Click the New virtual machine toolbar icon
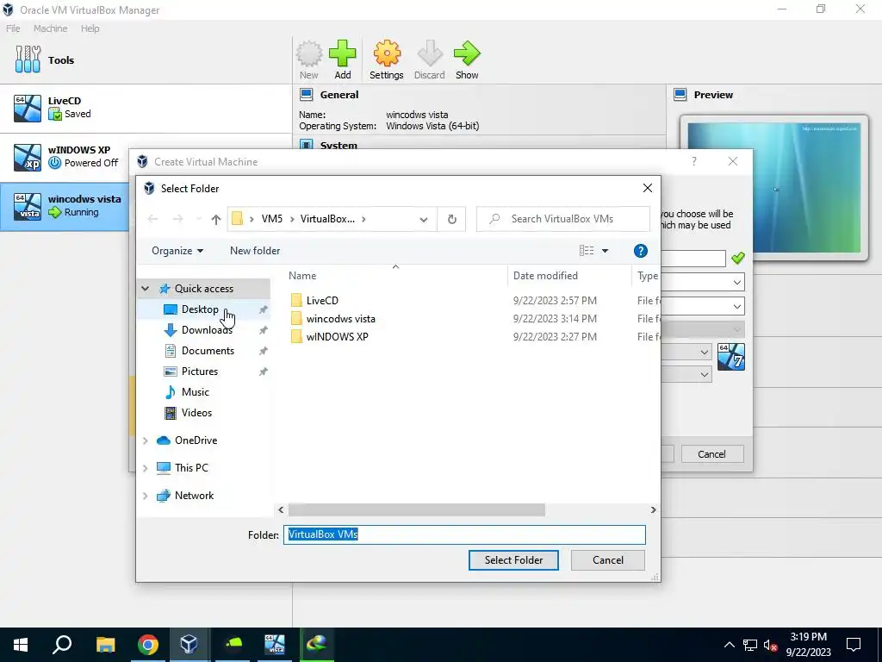 point(309,59)
